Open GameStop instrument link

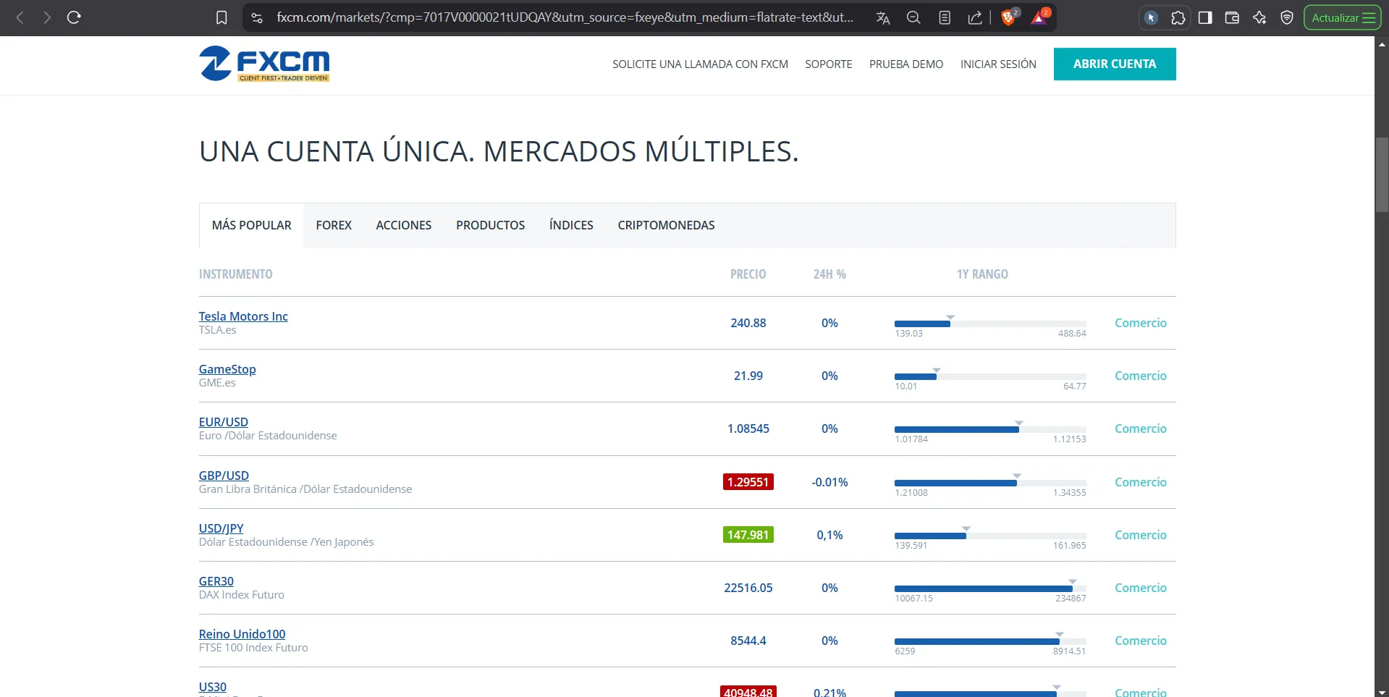click(x=227, y=369)
